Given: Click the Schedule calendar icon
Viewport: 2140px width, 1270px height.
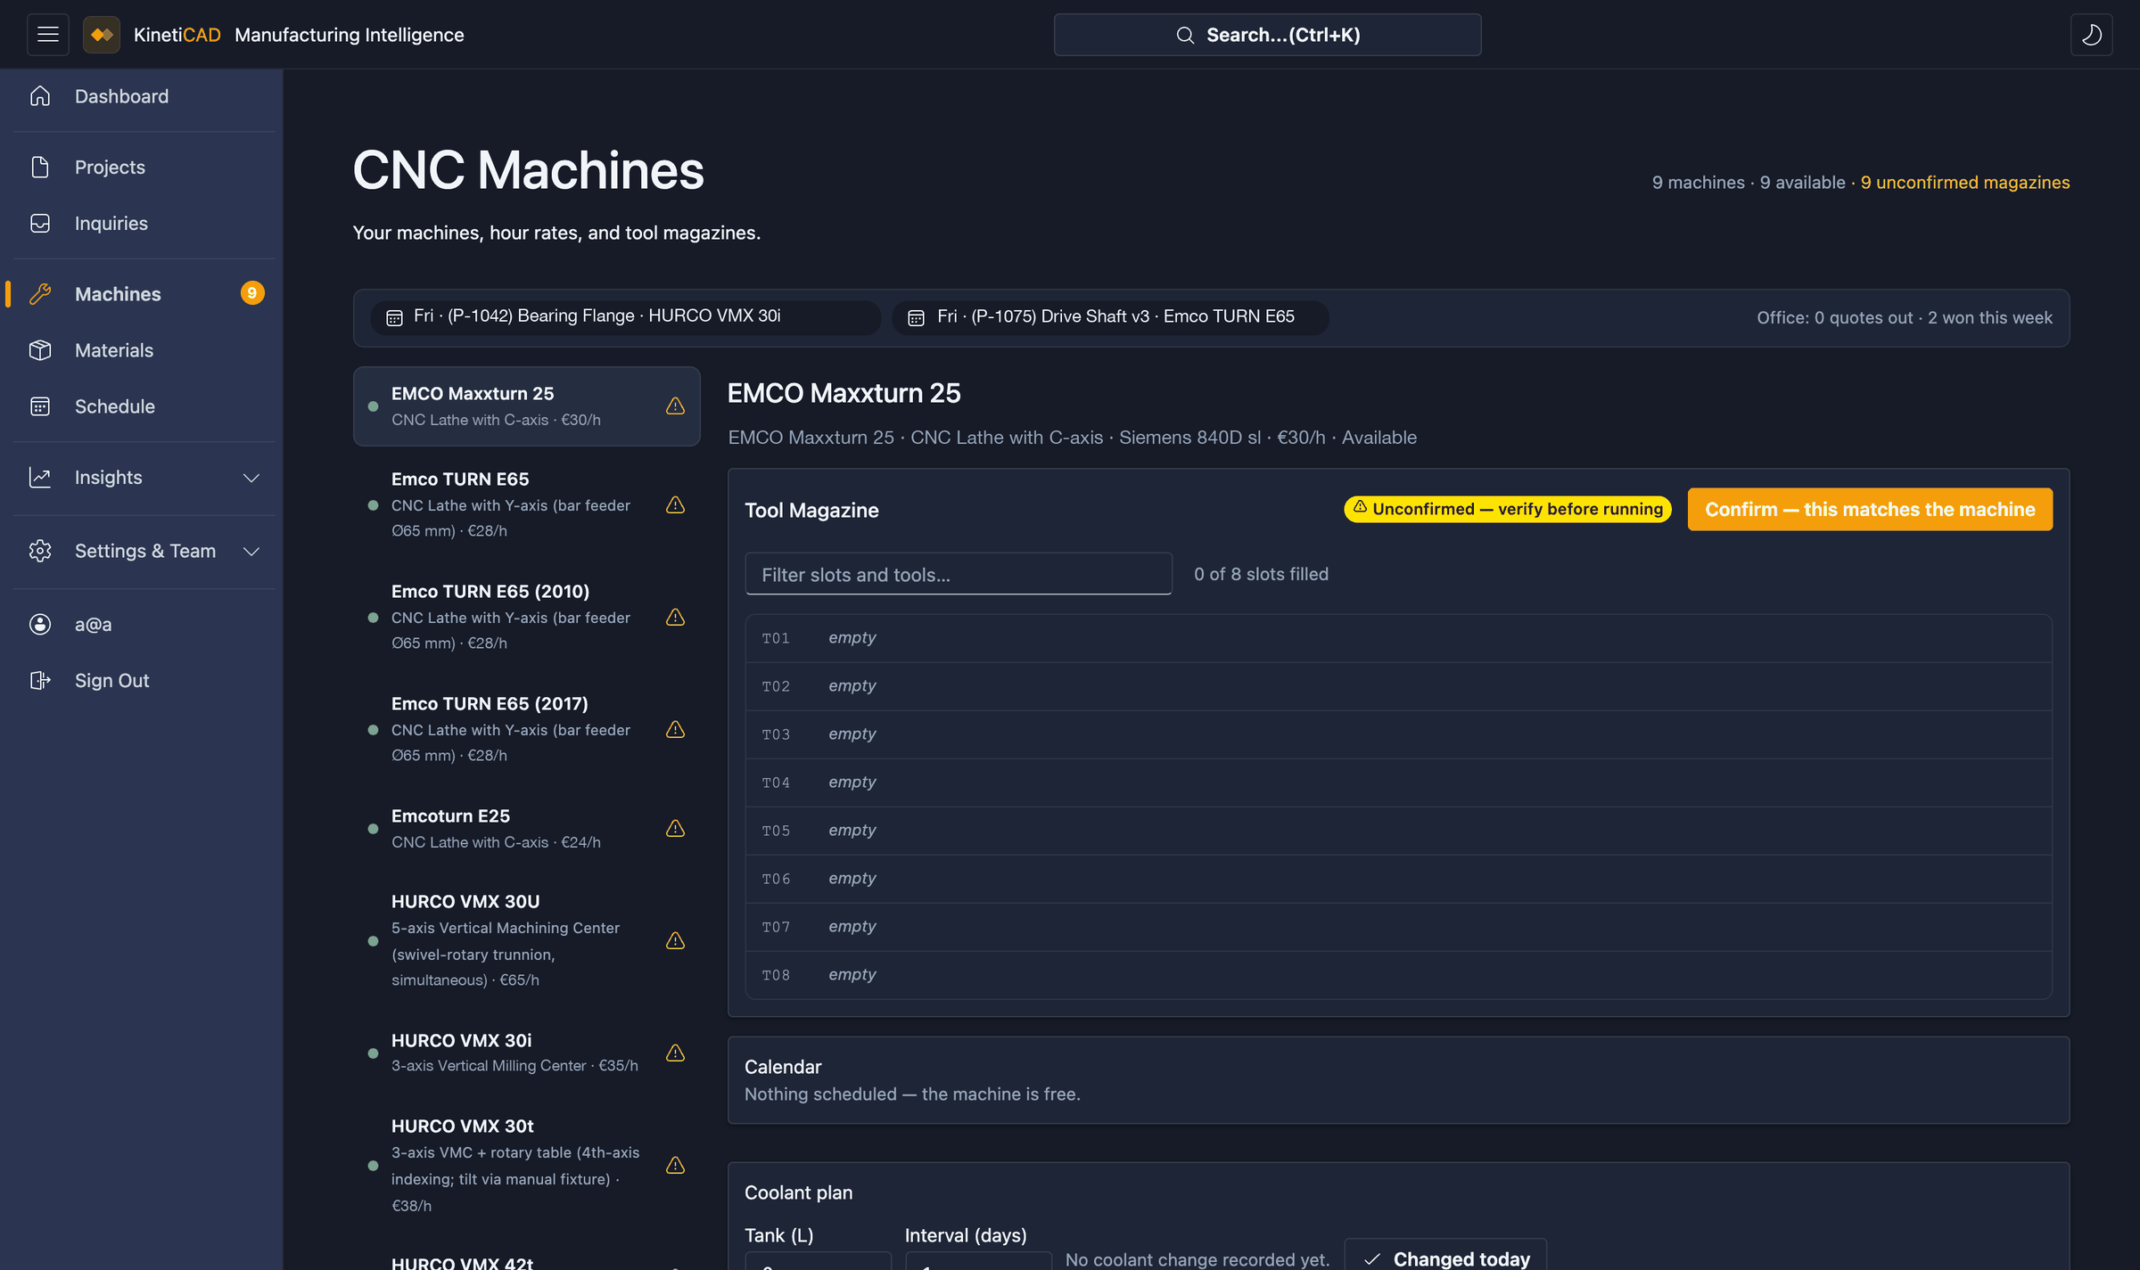Looking at the screenshot, I should click(x=40, y=406).
